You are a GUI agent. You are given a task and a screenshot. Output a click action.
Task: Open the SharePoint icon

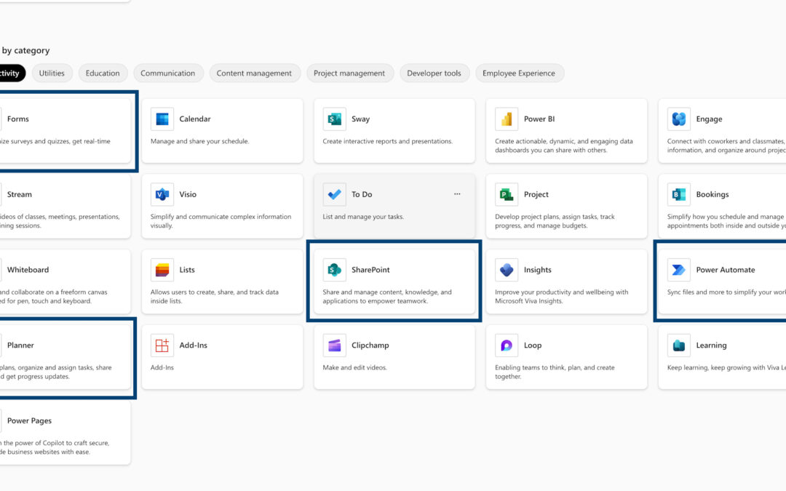[x=334, y=270]
